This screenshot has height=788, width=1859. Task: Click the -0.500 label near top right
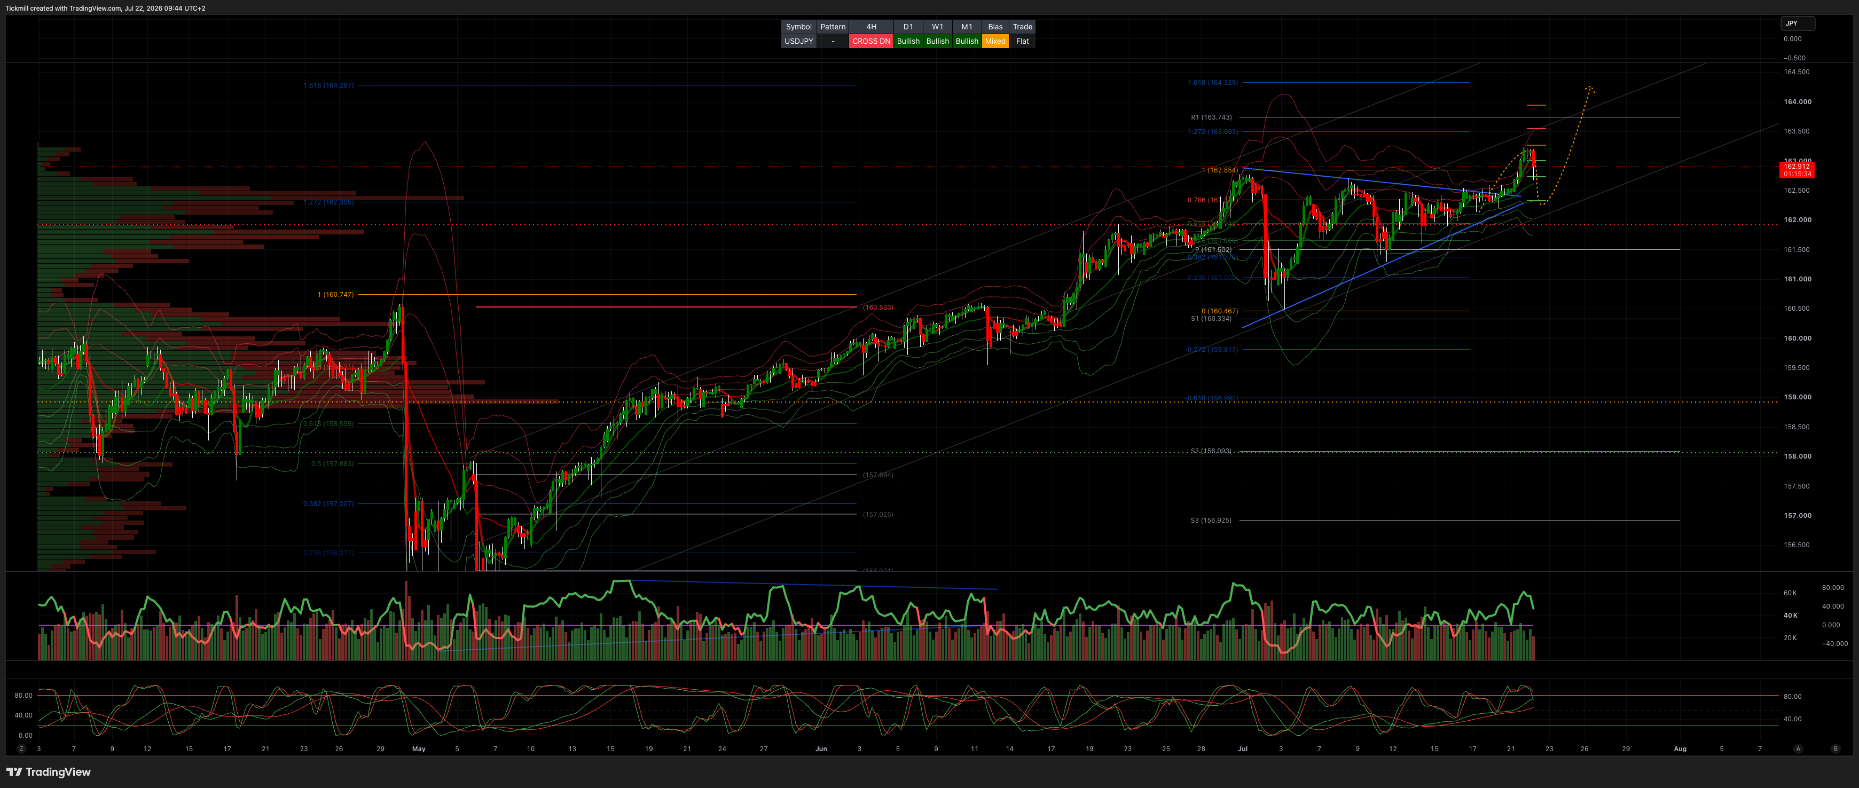pos(1795,58)
